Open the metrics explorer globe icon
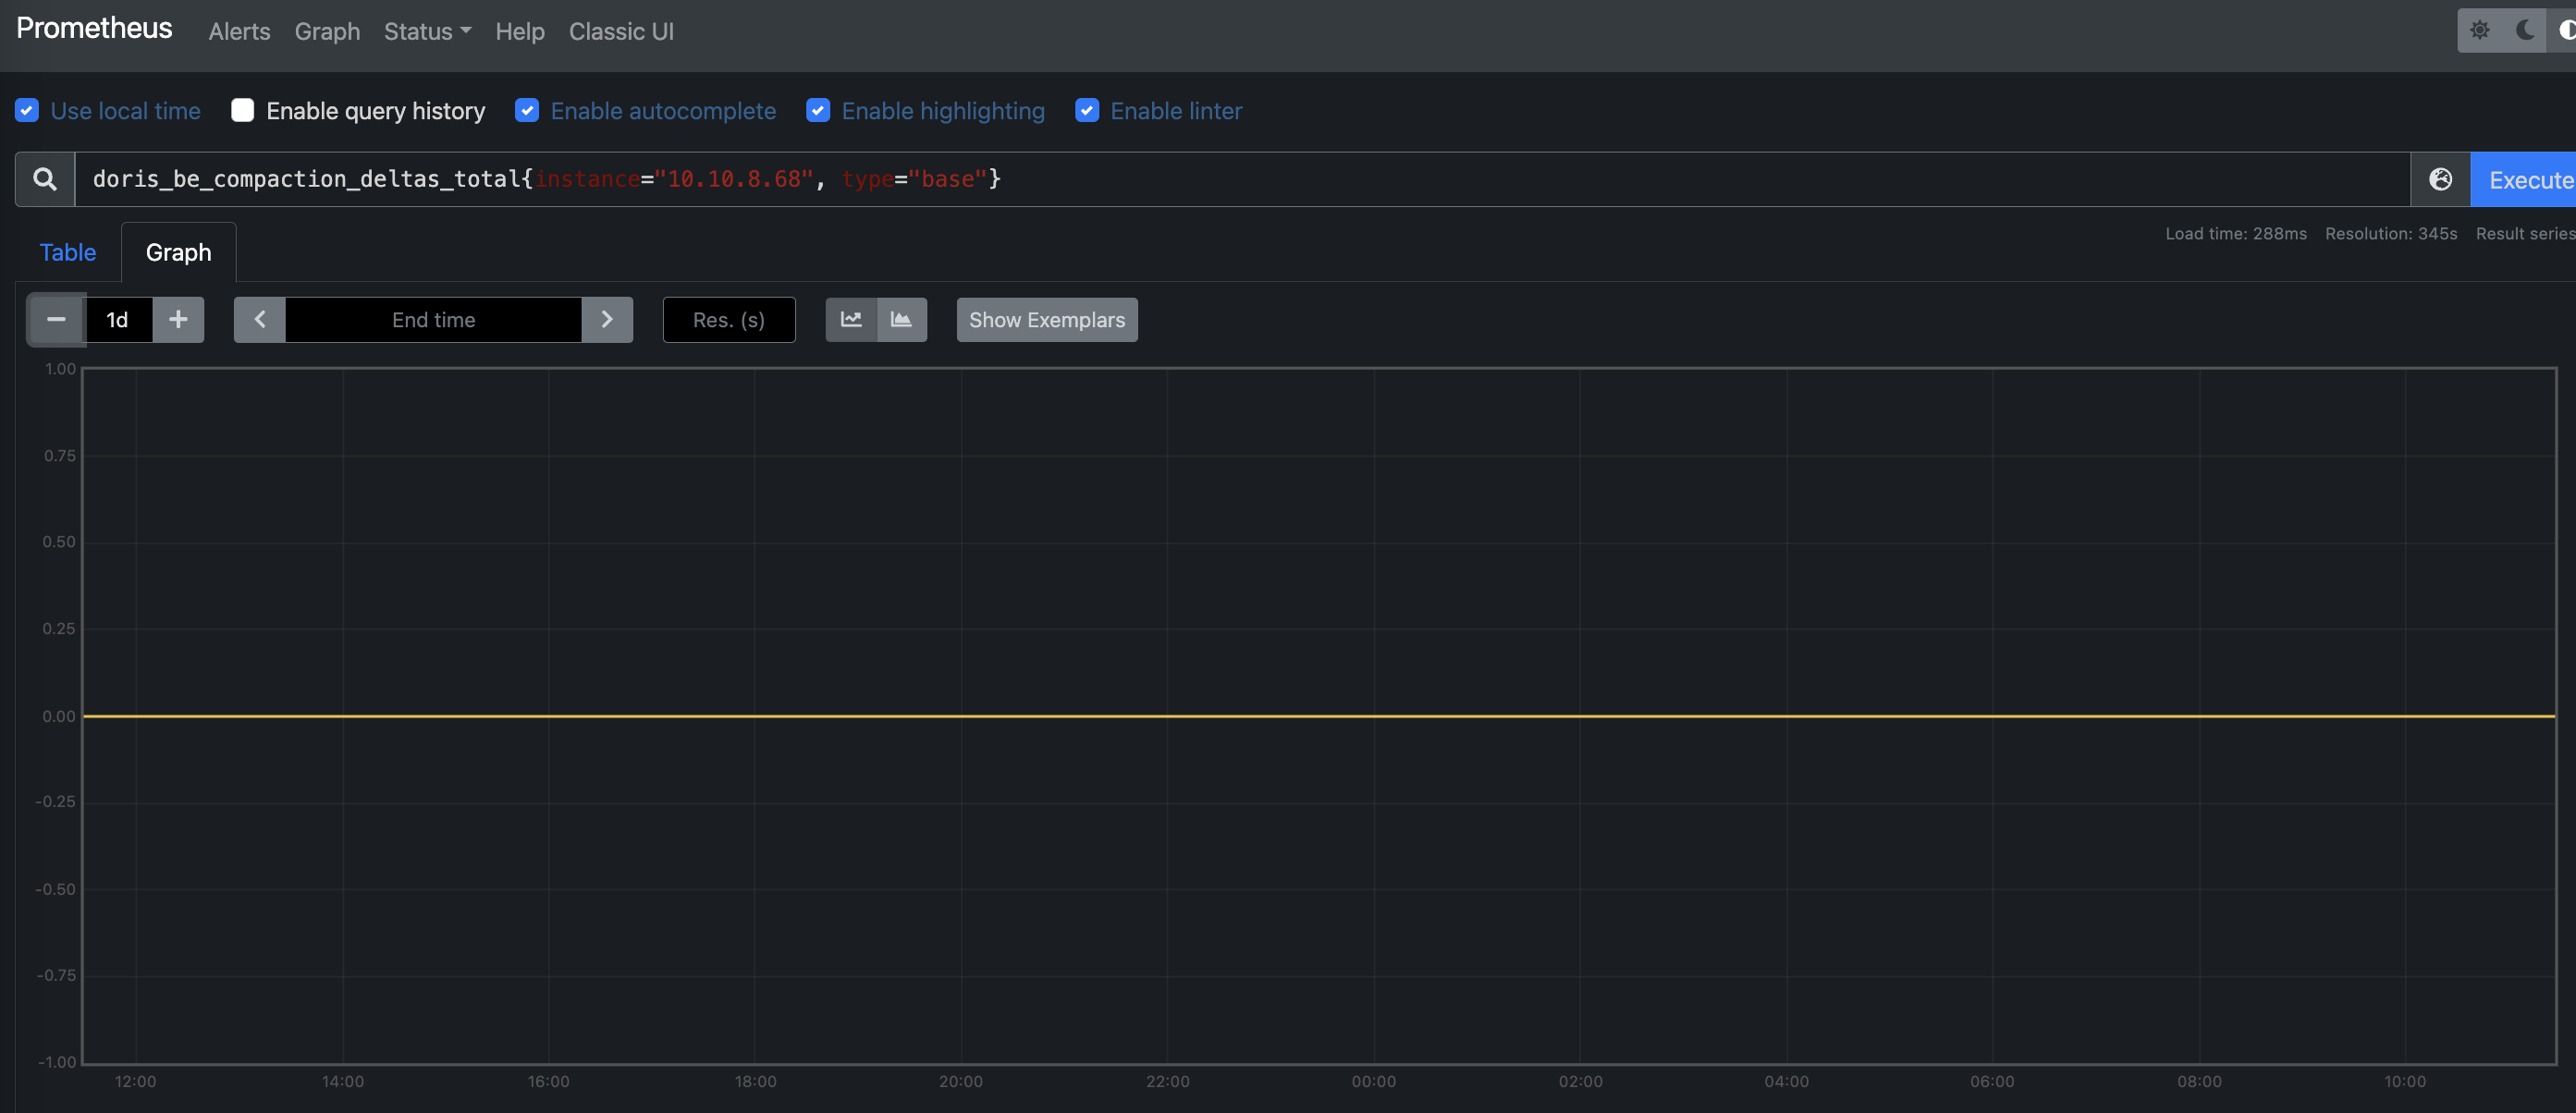 [2440, 179]
